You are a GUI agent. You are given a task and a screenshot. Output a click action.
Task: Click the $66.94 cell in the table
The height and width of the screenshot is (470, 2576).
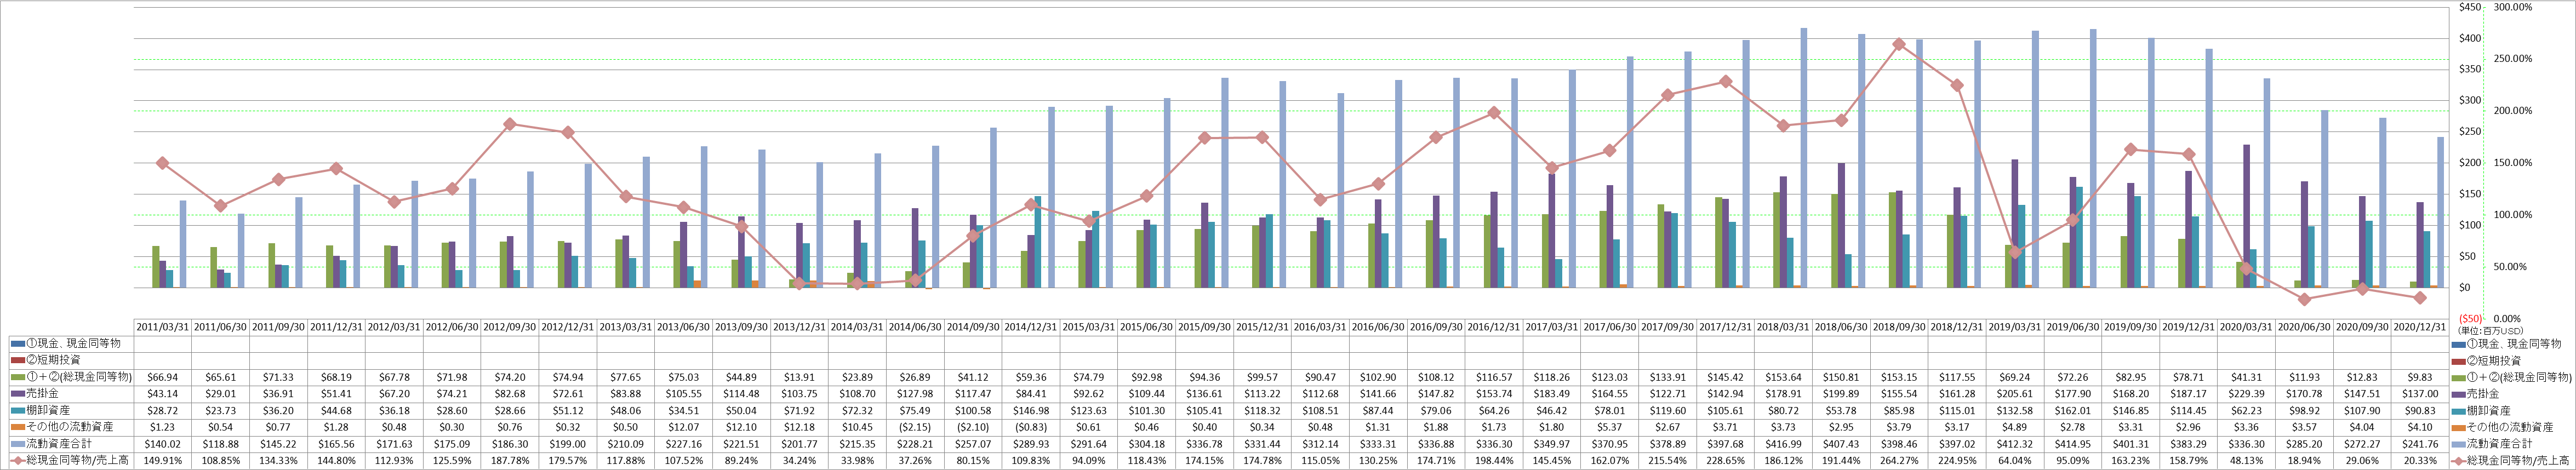pos(163,377)
